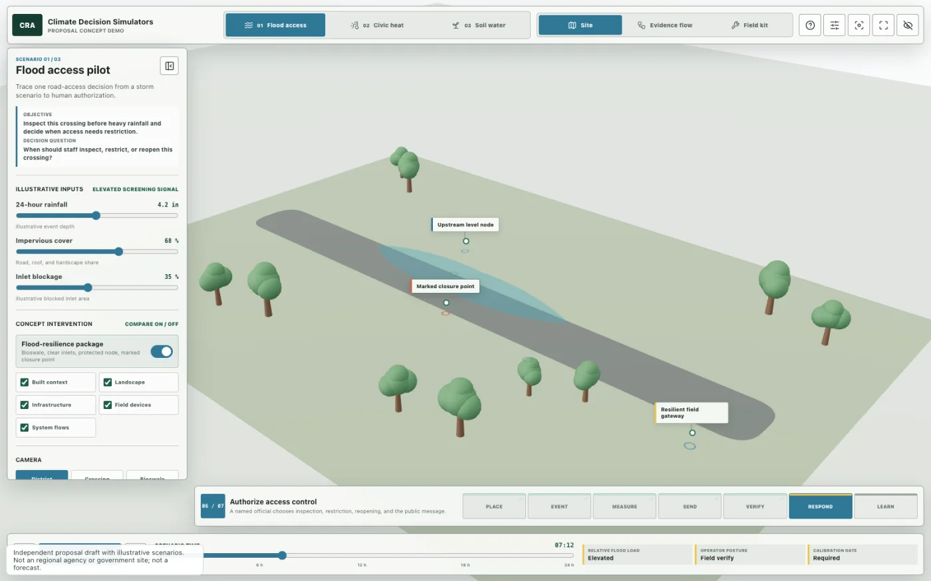Enter fullscreen with the expand icon
The height and width of the screenshot is (581, 931).
click(883, 25)
